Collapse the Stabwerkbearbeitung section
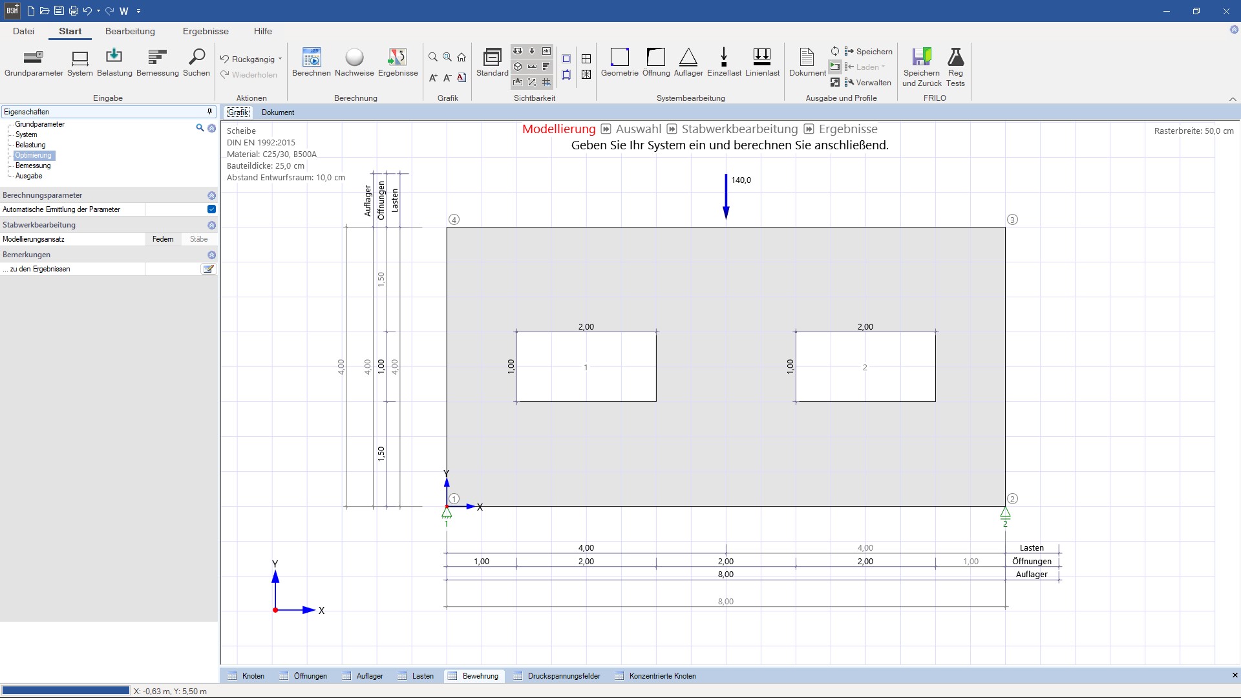This screenshot has height=698, width=1241. click(211, 225)
